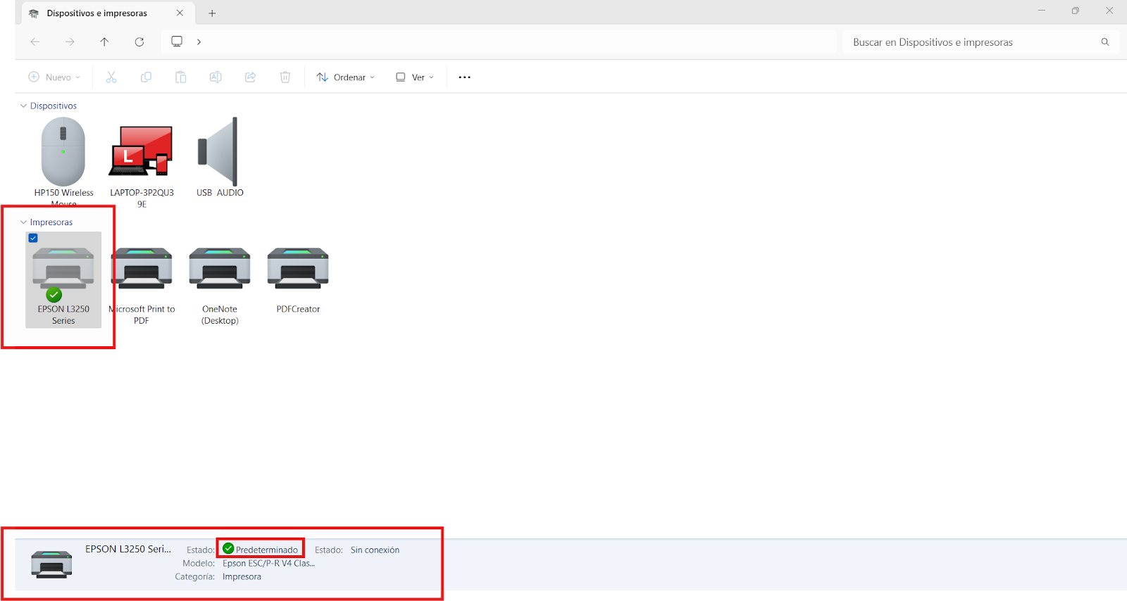Select the Microsoft Print to PDF printer
This screenshot has height=601, width=1127.
click(142, 270)
